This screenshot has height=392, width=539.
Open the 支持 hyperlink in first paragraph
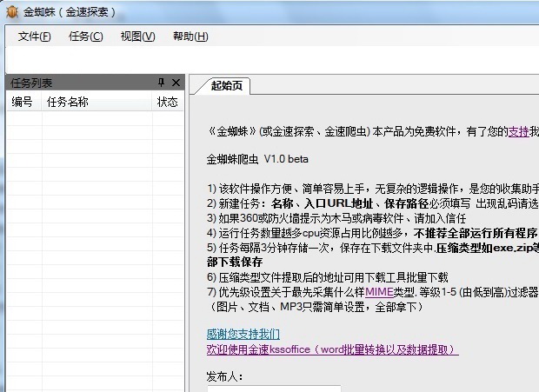coord(519,131)
